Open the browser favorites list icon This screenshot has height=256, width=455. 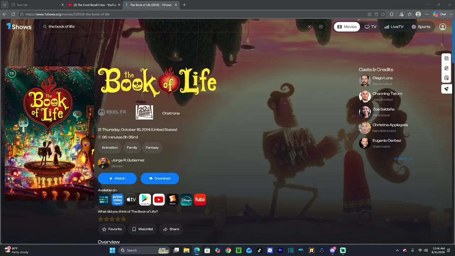[x=410, y=14]
